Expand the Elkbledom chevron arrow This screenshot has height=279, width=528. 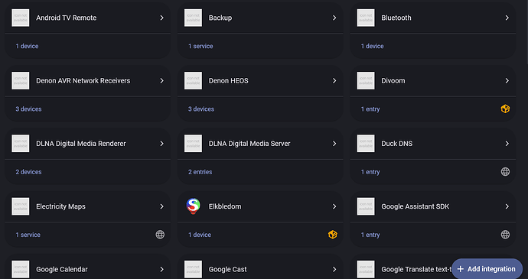coord(334,206)
